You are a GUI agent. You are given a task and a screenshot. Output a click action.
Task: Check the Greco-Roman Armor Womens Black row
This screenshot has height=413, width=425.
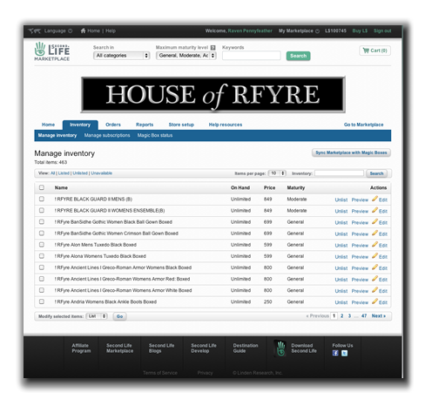[x=42, y=267]
